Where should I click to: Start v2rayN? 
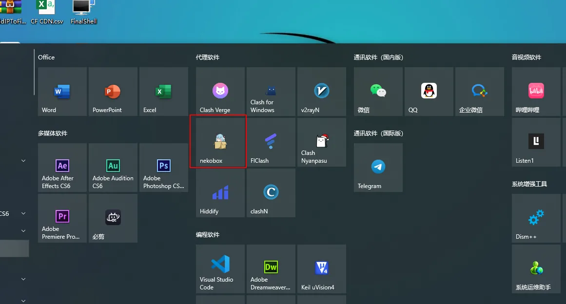click(322, 92)
